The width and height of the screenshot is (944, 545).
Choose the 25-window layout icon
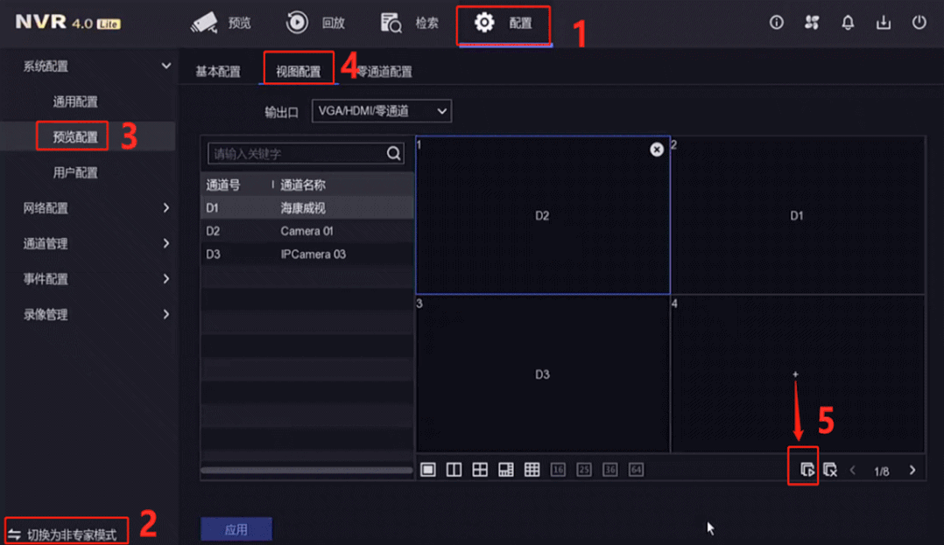583,469
